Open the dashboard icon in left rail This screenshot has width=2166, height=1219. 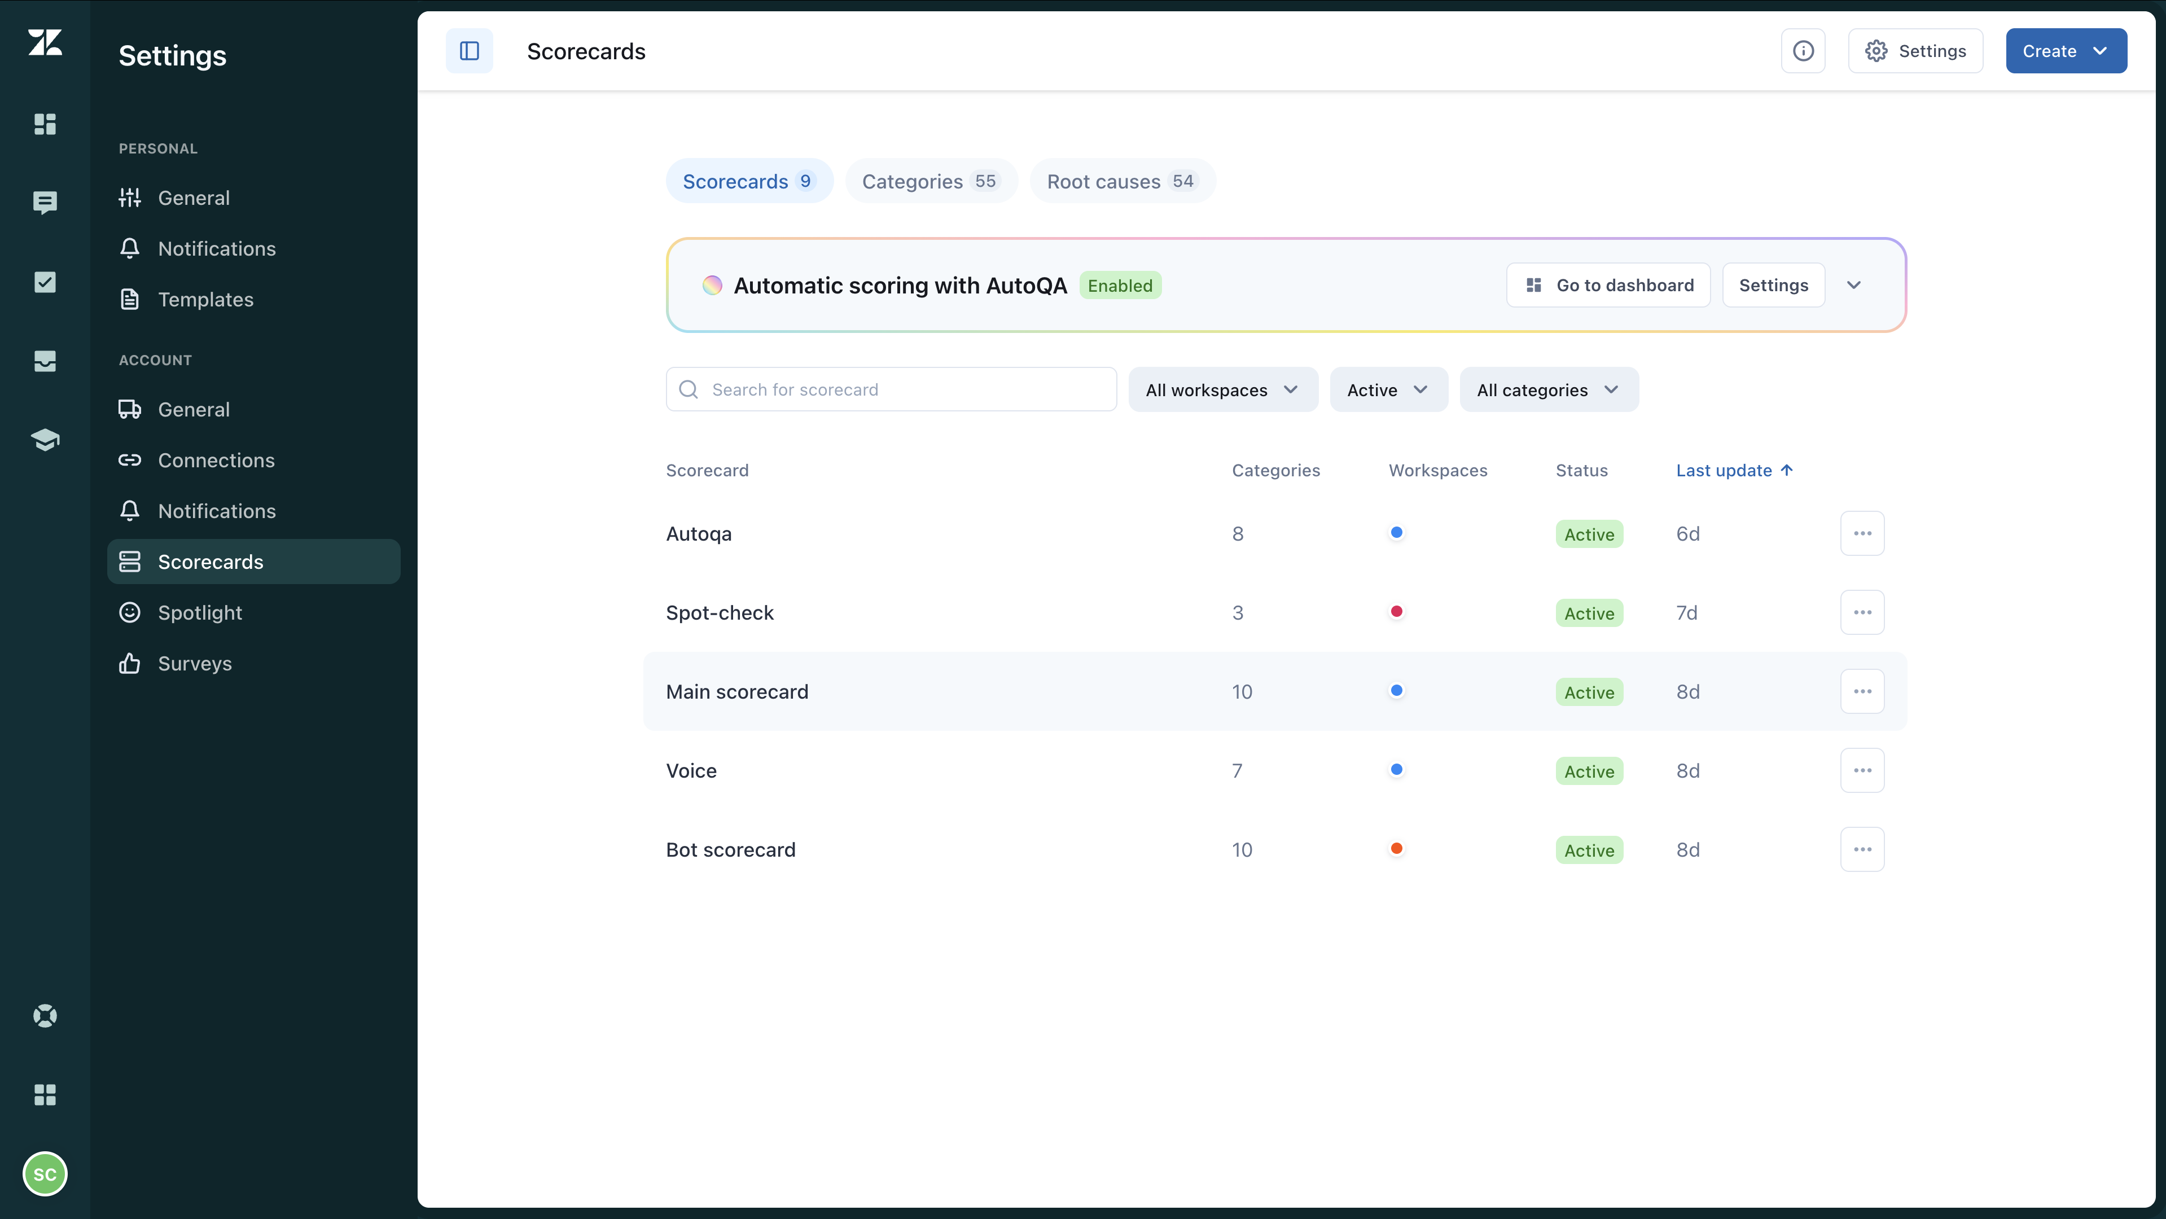coord(45,124)
